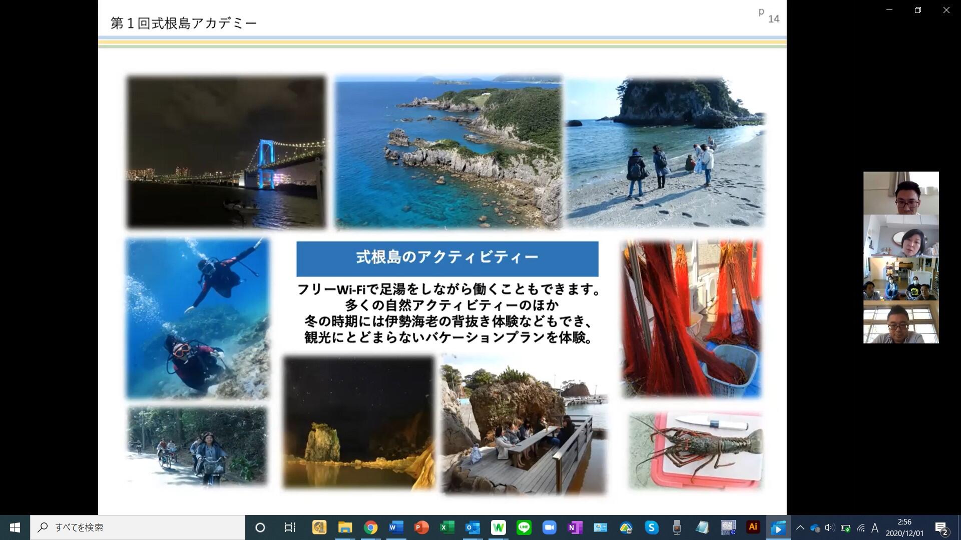
Task: Open Task View button
Action: click(290, 527)
